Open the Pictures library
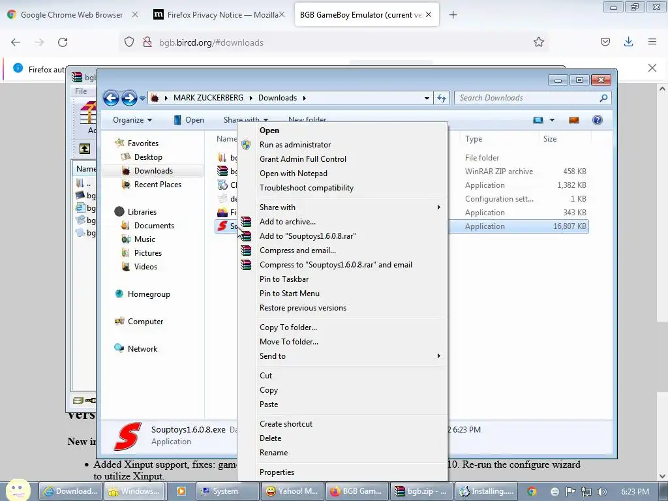668x501 pixels. [x=148, y=252]
